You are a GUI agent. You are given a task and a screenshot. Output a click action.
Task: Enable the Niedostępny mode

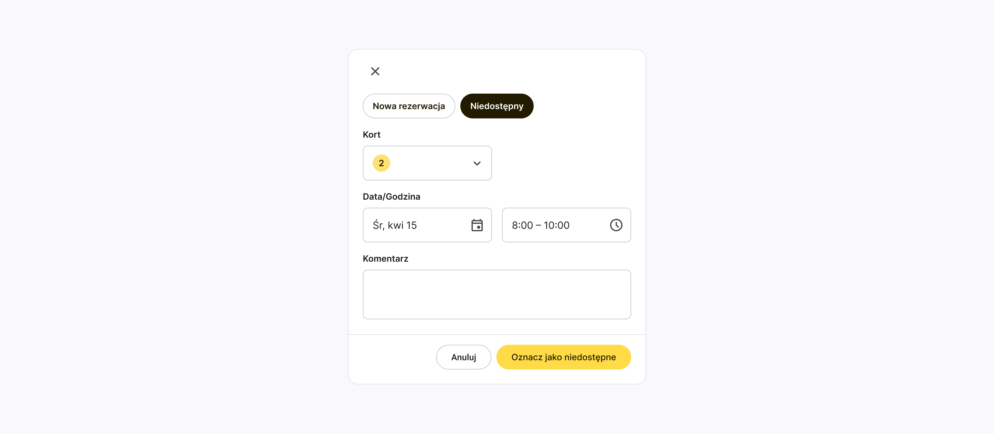click(x=497, y=106)
